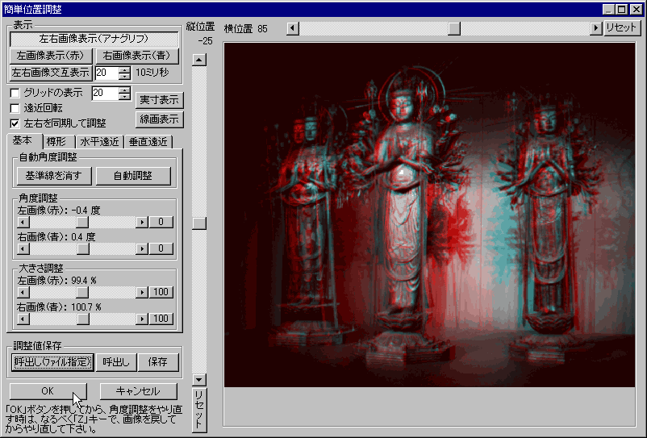
Task: Reset right image size to 100
Action: pyautogui.click(x=161, y=319)
